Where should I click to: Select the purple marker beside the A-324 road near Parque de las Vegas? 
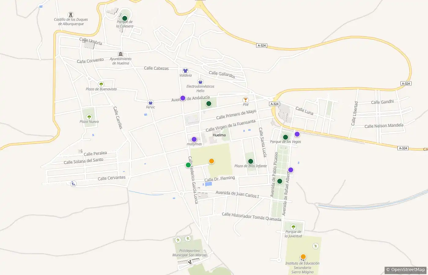pyautogui.click(x=297, y=134)
